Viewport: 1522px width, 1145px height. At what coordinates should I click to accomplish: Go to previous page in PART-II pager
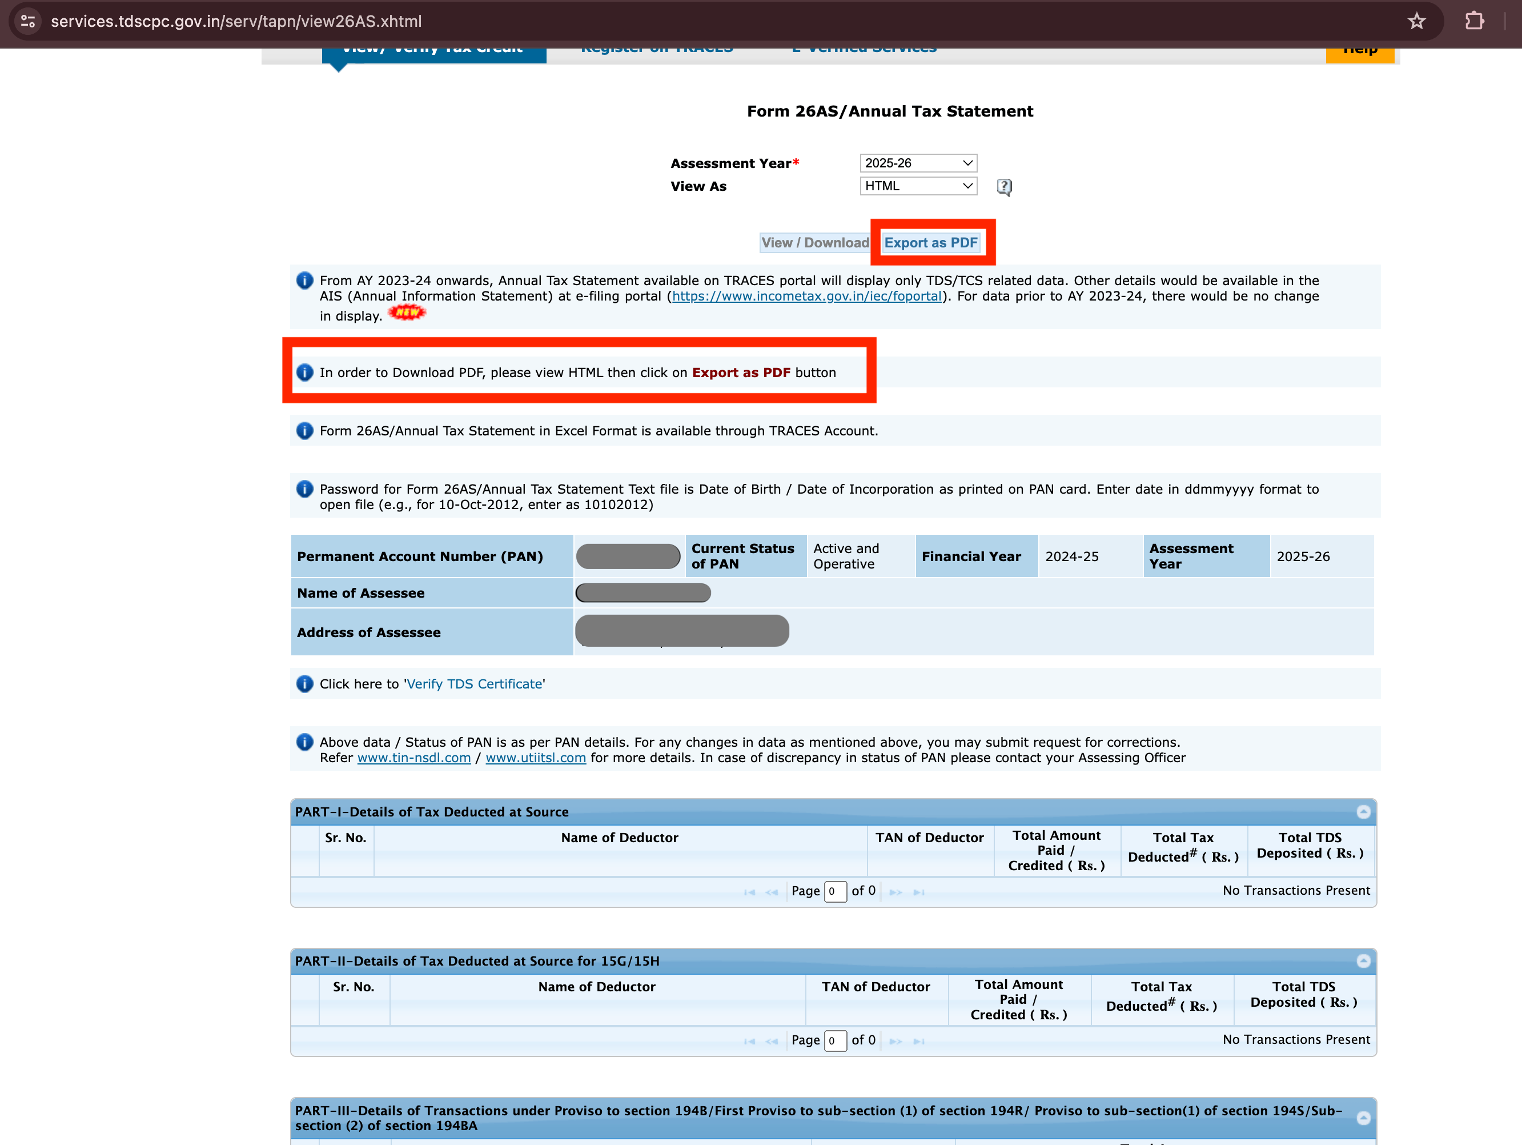[x=772, y=1042]
